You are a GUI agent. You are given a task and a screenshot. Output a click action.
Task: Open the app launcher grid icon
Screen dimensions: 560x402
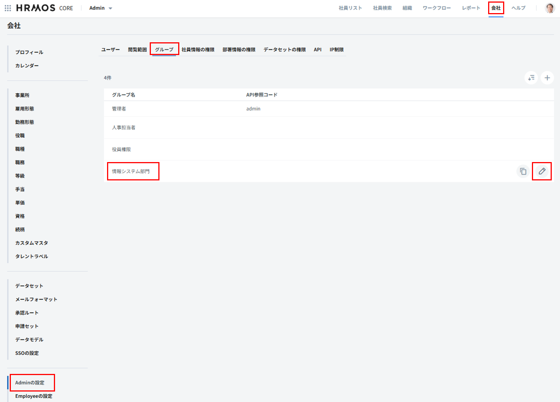(8, 8)
